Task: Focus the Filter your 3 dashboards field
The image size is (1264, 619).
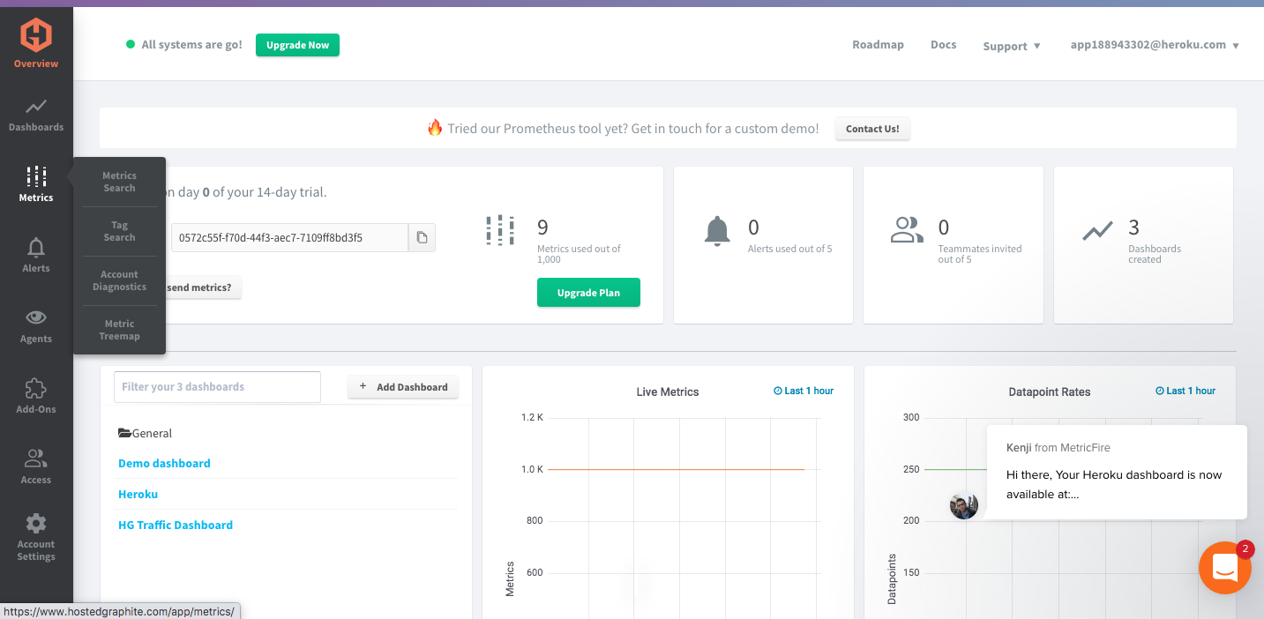Action: pos(217,387)
